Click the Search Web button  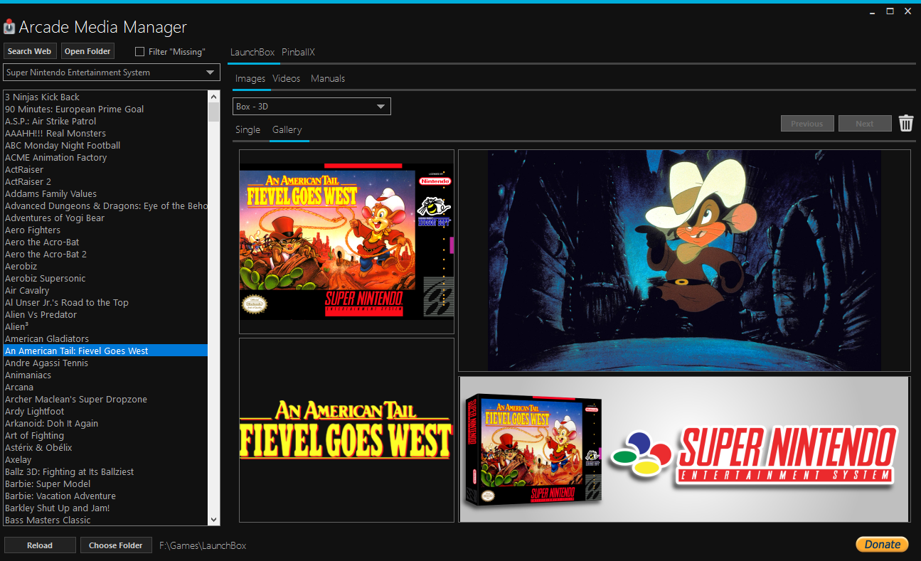click(29, 51)
